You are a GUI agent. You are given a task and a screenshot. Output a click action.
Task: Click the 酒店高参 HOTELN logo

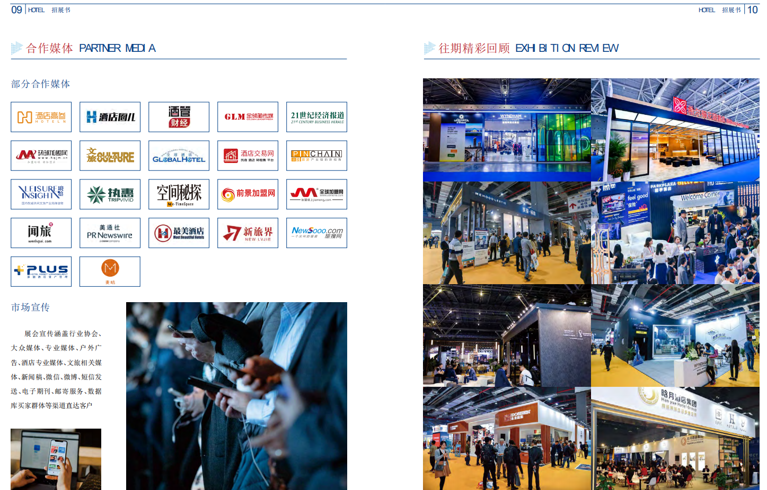coord(41,117)
